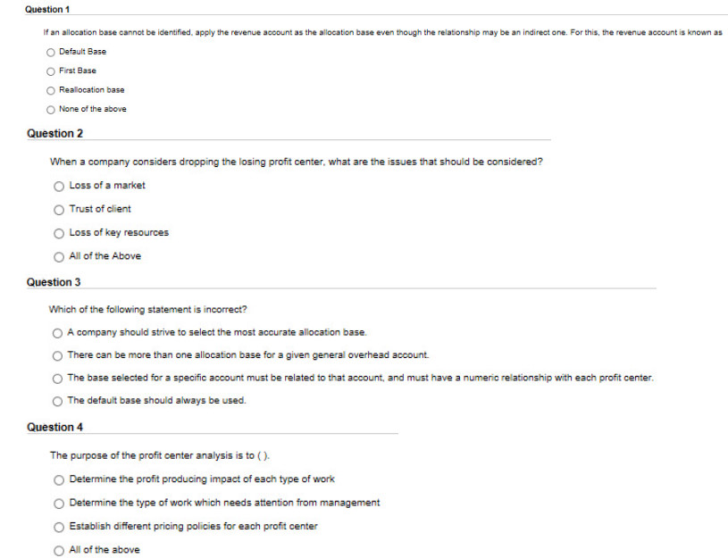The image size is (728, 558).
Task: Pick "All of the Above" for Question 2
Action: pyautogui.click(x=57, y=256)
